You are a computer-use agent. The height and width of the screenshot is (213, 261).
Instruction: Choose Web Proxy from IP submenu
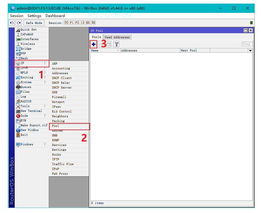coord(69,174)
